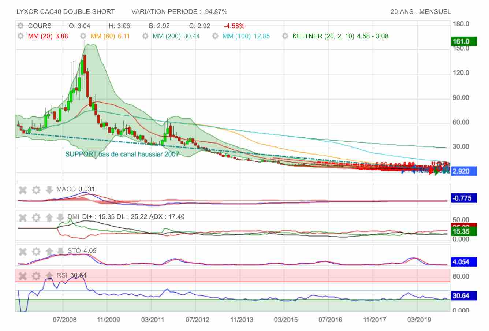Click the 03/2019 date on the time axis
The height and width of the screenshot is (331, 489).
pos(419,320)
